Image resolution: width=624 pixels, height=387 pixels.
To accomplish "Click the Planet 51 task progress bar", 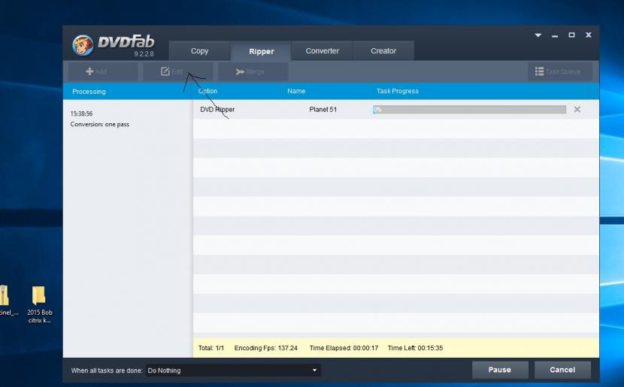I will coord(469,110).
